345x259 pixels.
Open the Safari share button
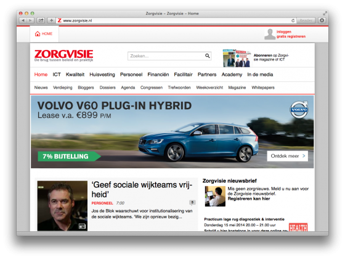(x=41, y=20)
